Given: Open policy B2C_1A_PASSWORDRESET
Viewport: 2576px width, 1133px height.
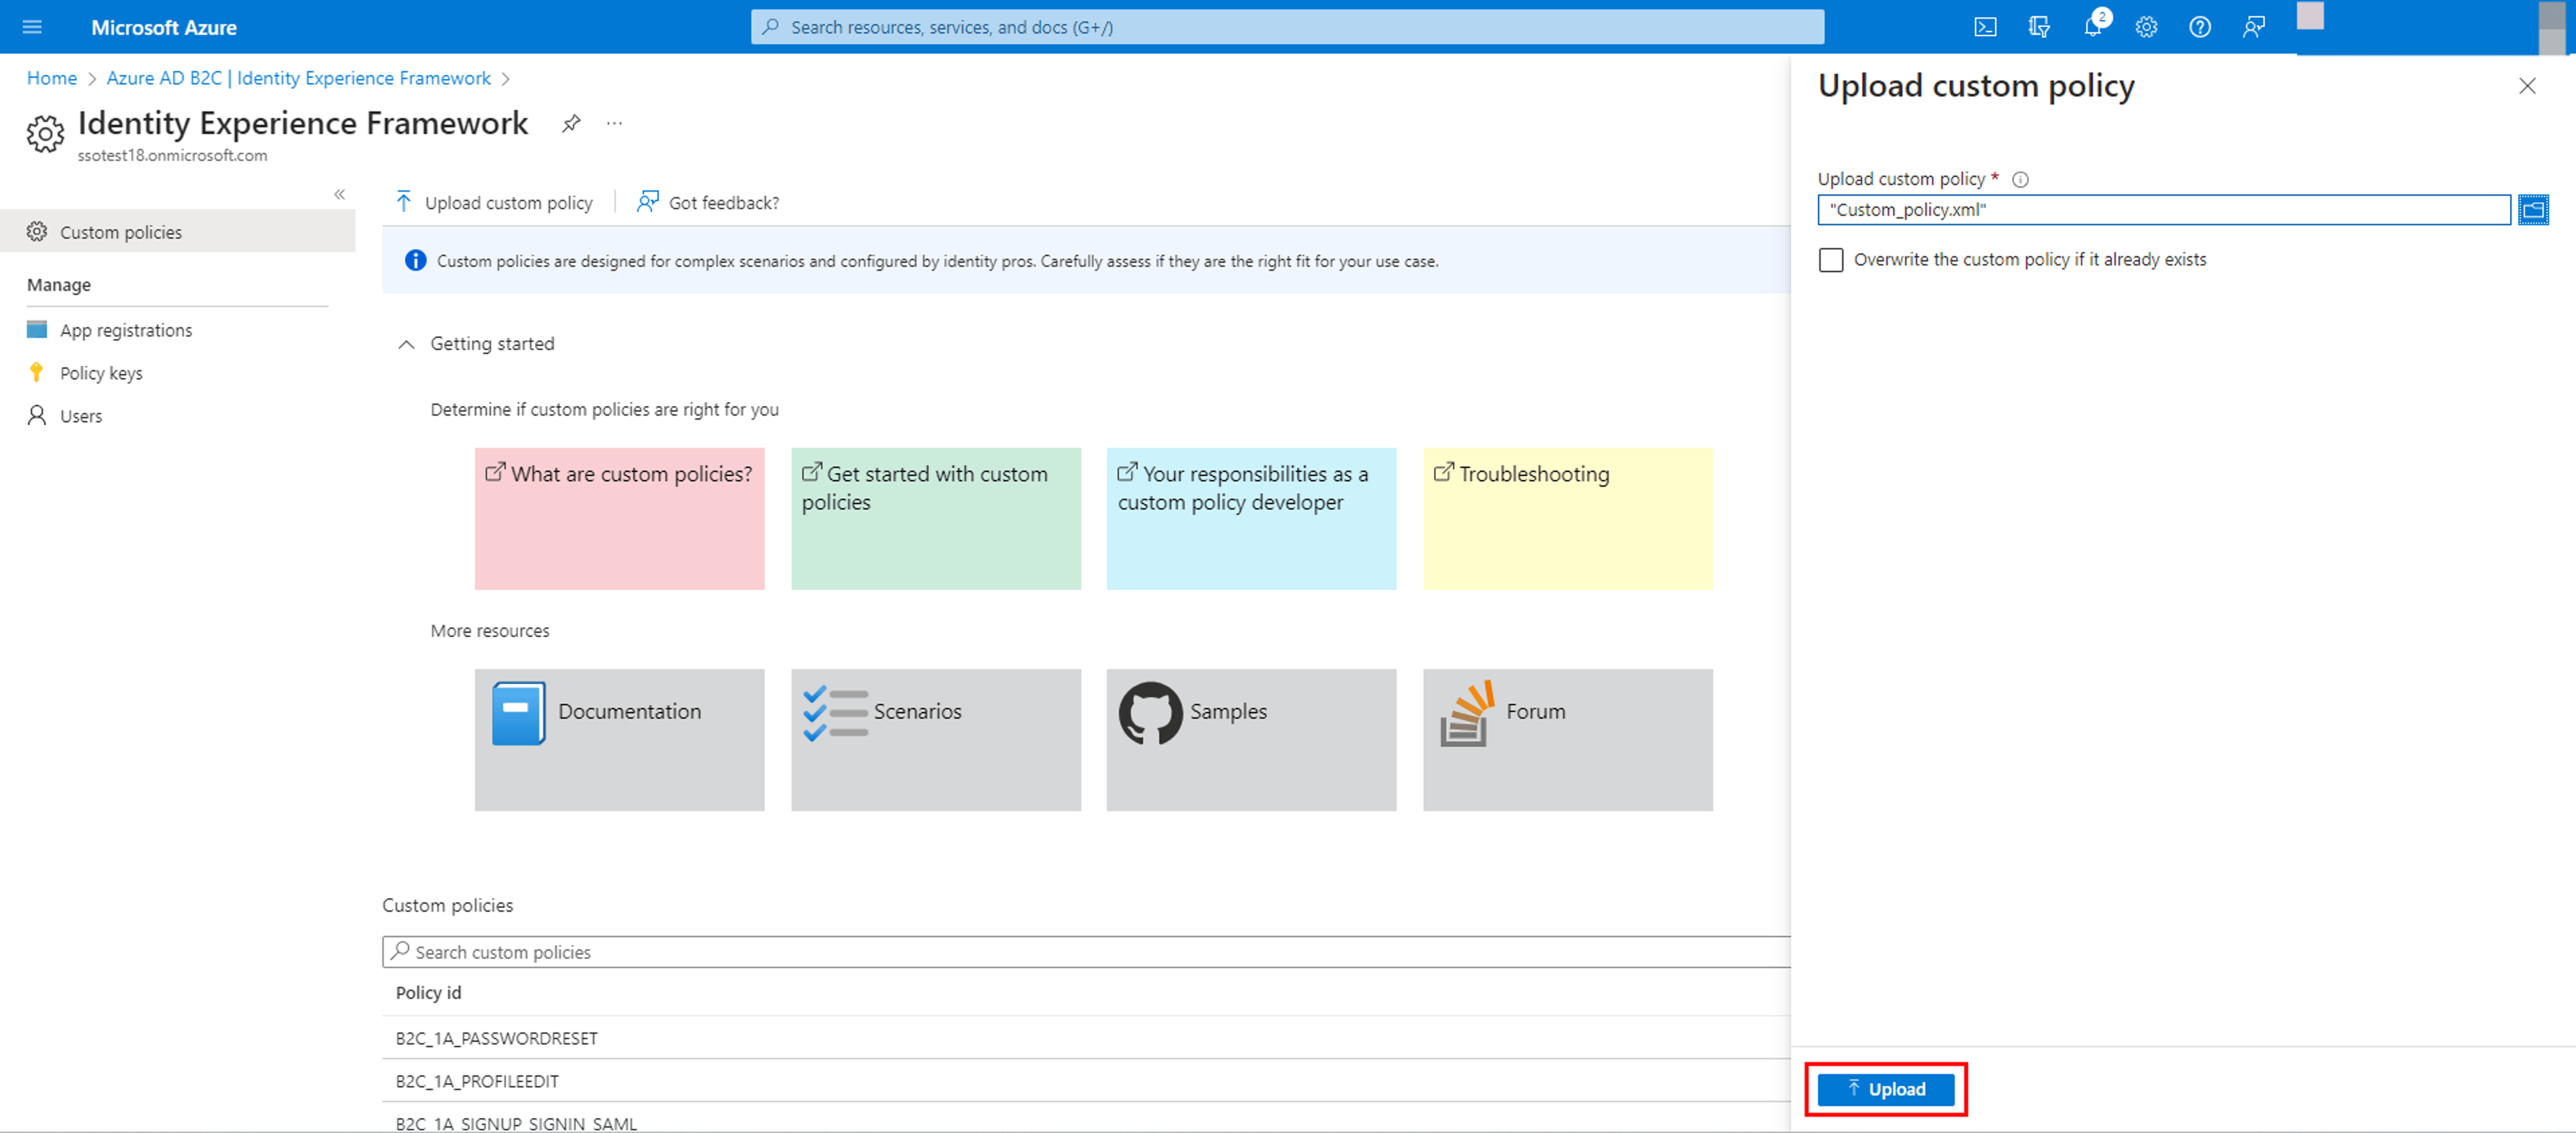Looking at the screenshot, I should [x=497, y=1038].
